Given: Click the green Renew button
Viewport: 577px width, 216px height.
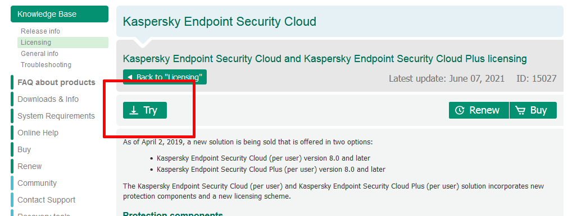Looking at the screenshot, I should [x=479, y=110].
